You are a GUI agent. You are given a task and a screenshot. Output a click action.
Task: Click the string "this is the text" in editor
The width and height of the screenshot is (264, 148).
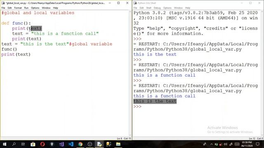click(45, 44)
